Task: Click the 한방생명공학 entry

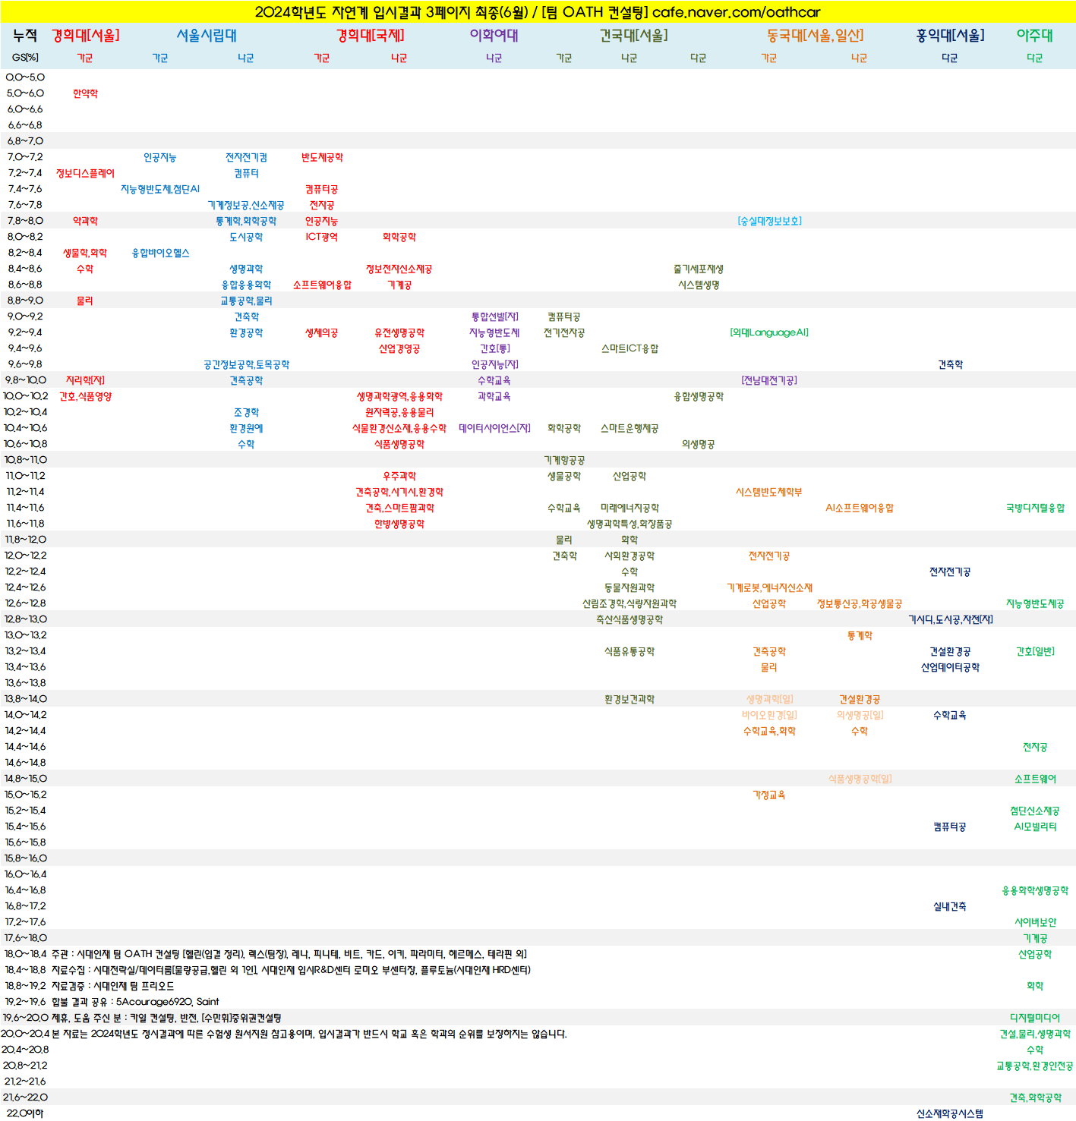Action: click(399, 524)
